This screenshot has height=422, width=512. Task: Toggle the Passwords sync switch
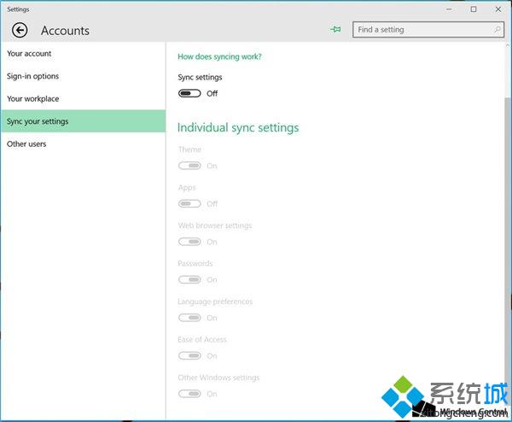[x=189, y=280]
